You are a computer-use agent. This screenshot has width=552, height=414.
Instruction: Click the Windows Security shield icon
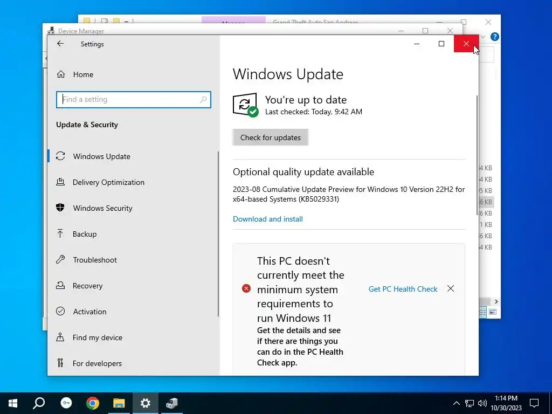coord(60,208)
